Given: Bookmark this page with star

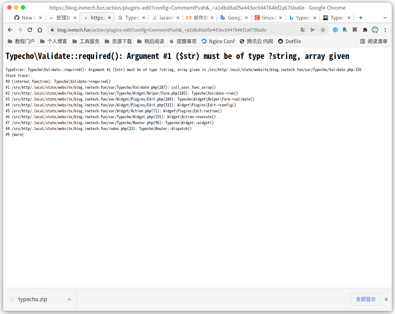Looking at the screenshot, I should click(x=323, y=30).
